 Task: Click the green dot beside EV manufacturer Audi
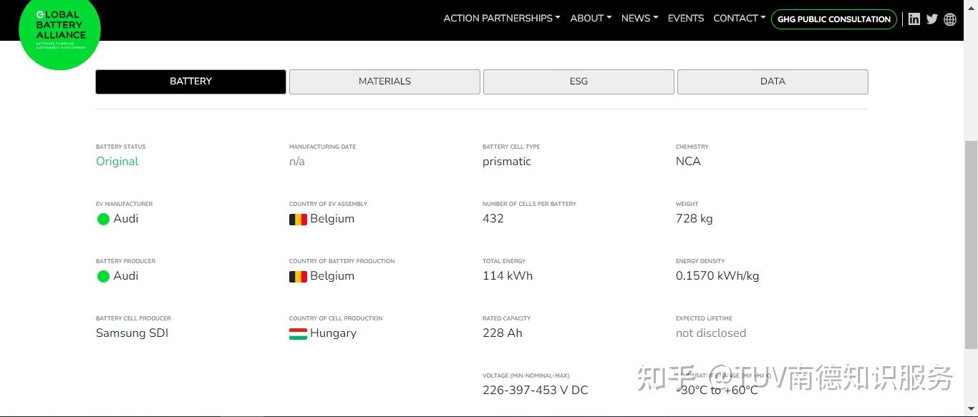click(103, 219)
